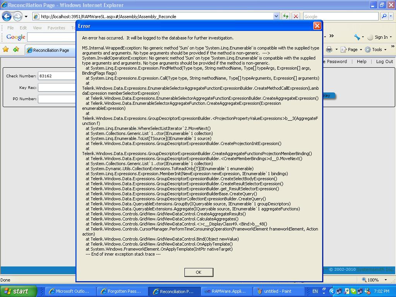Click Add to Favorites star-plus icon
The height and width of the screenshot is (297, 396).
click(16, 49)
